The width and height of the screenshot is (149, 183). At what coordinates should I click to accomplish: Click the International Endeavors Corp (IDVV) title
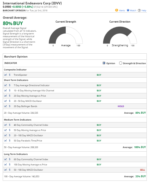(x=32, y=3)
